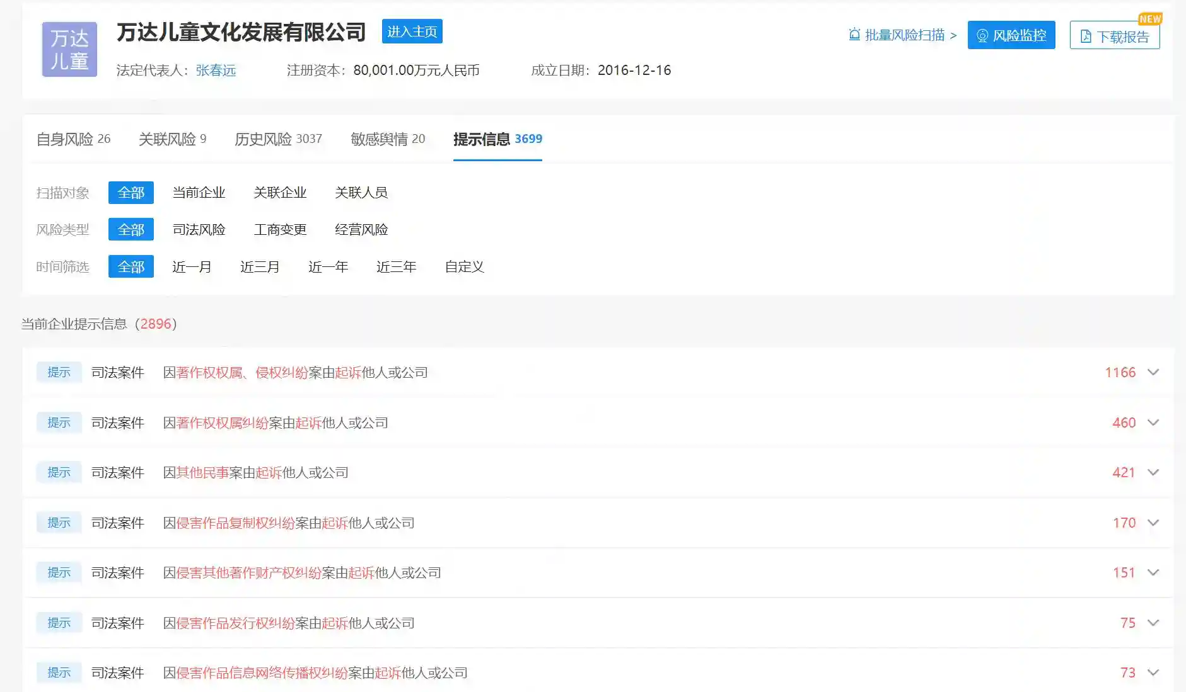The height and width of the screenshot is (692, 1186).
Task: Expand the 其他民事 421 row chevron
Action: click(1153, 472)
